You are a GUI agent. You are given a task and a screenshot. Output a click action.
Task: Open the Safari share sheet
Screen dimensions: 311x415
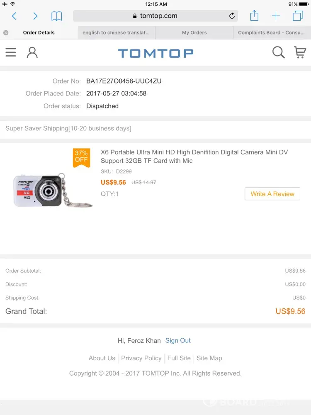click(x=254, y=16)
